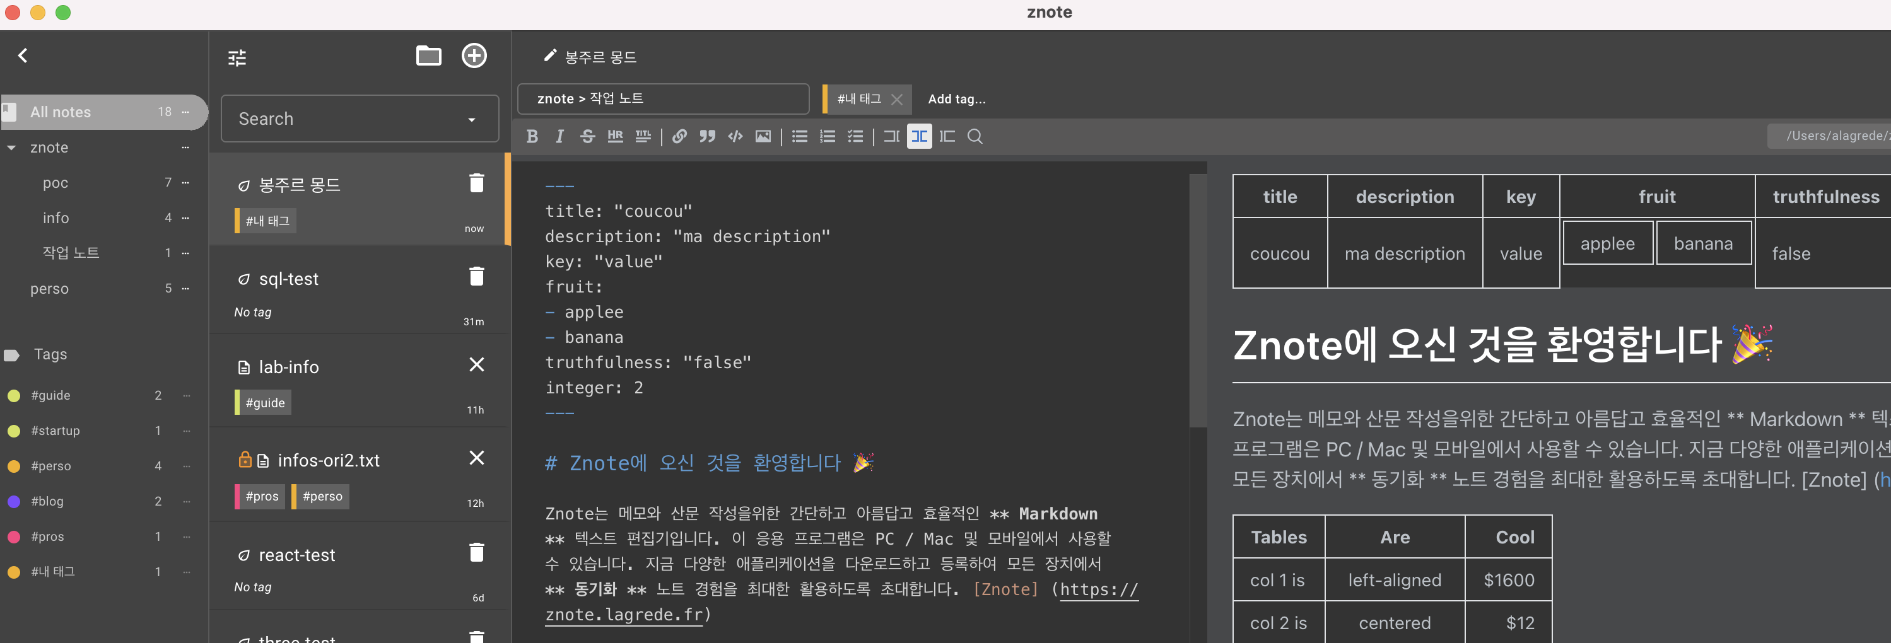Open options menu for All notes

click(x=185, y=112)
